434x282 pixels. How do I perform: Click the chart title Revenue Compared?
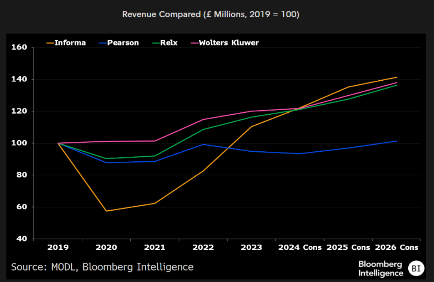click(x=211, y=15)
